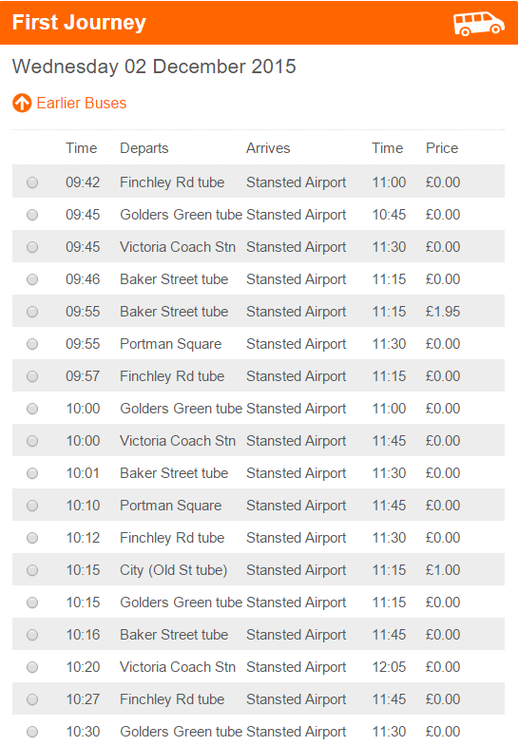Click the Price column header
Image resolution: width=518 pixels, height=746 pixels.
click(x=442, y=148)
